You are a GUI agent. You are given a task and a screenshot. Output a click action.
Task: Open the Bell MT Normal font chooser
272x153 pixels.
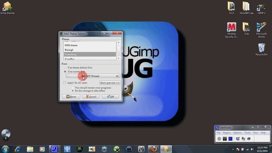click(93, 76)
